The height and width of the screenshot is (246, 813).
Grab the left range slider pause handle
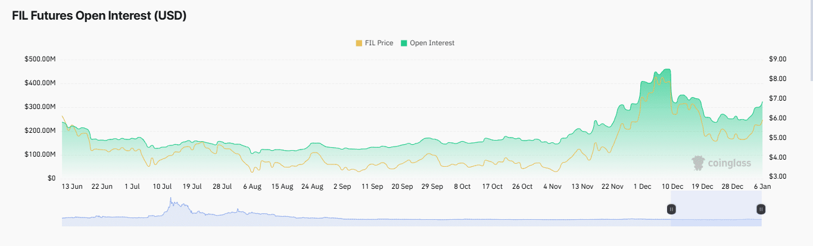(671, 209)
